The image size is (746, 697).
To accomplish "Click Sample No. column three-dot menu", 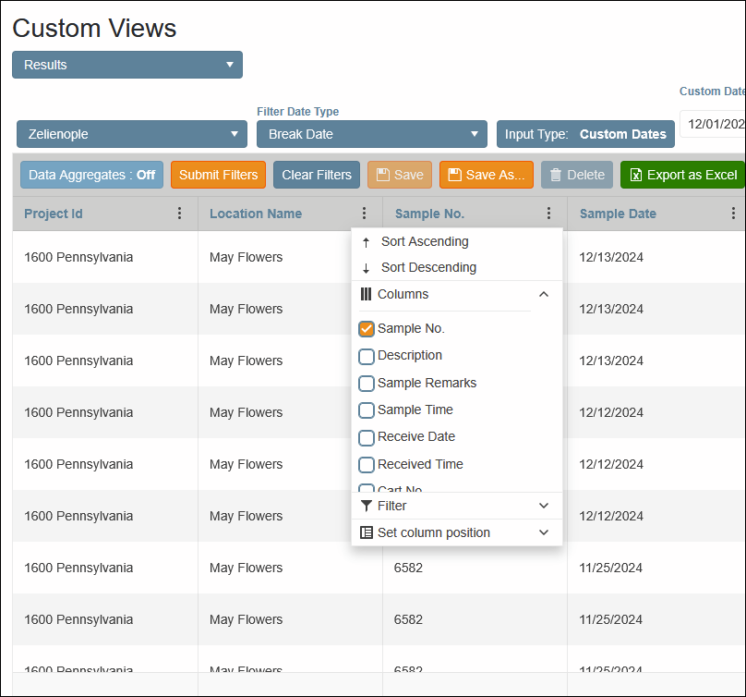I will pos(549,214).
